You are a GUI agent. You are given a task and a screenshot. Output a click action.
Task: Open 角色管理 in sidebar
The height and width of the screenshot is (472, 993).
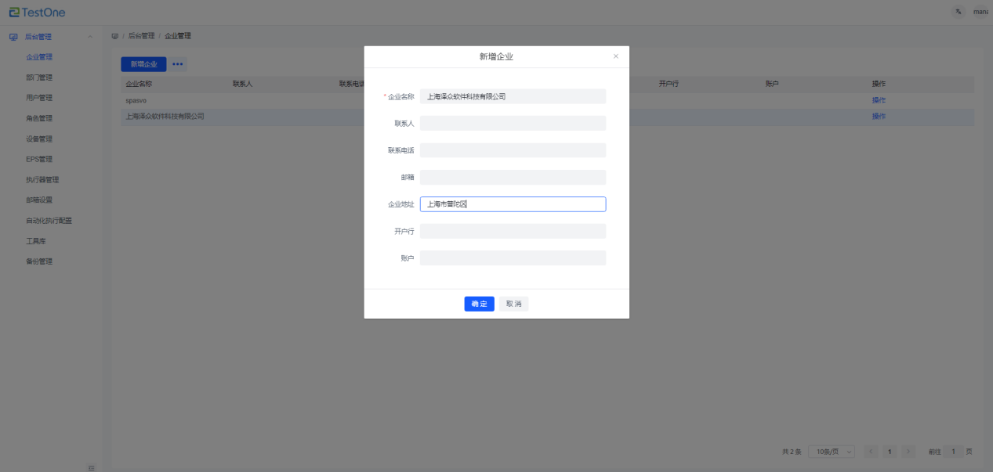point(39,118)
